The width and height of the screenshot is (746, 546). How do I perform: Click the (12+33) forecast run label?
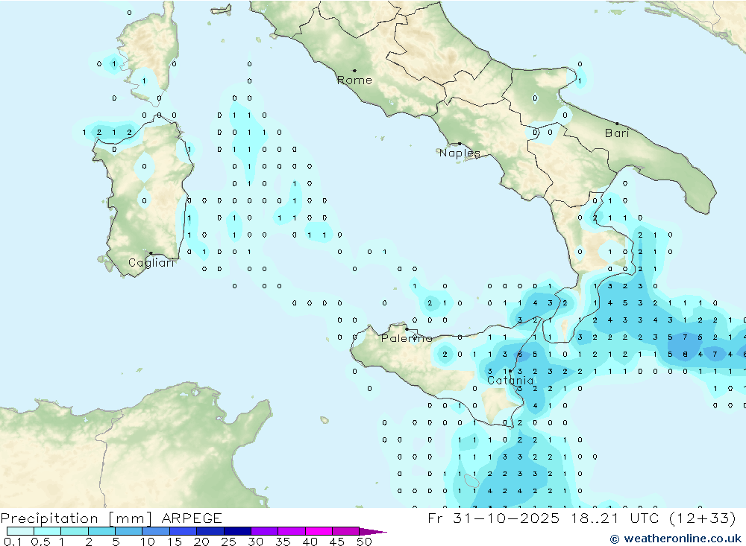click(702, 518)
